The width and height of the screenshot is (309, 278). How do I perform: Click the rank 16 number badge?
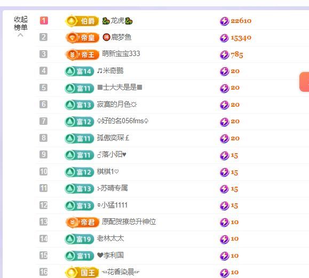[x=44, y=272]
